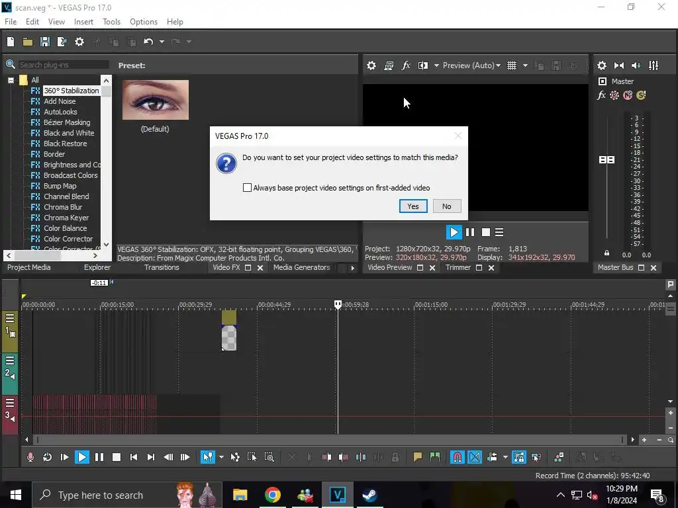Click the Master automation settings icon

click(x=614, y=95)
